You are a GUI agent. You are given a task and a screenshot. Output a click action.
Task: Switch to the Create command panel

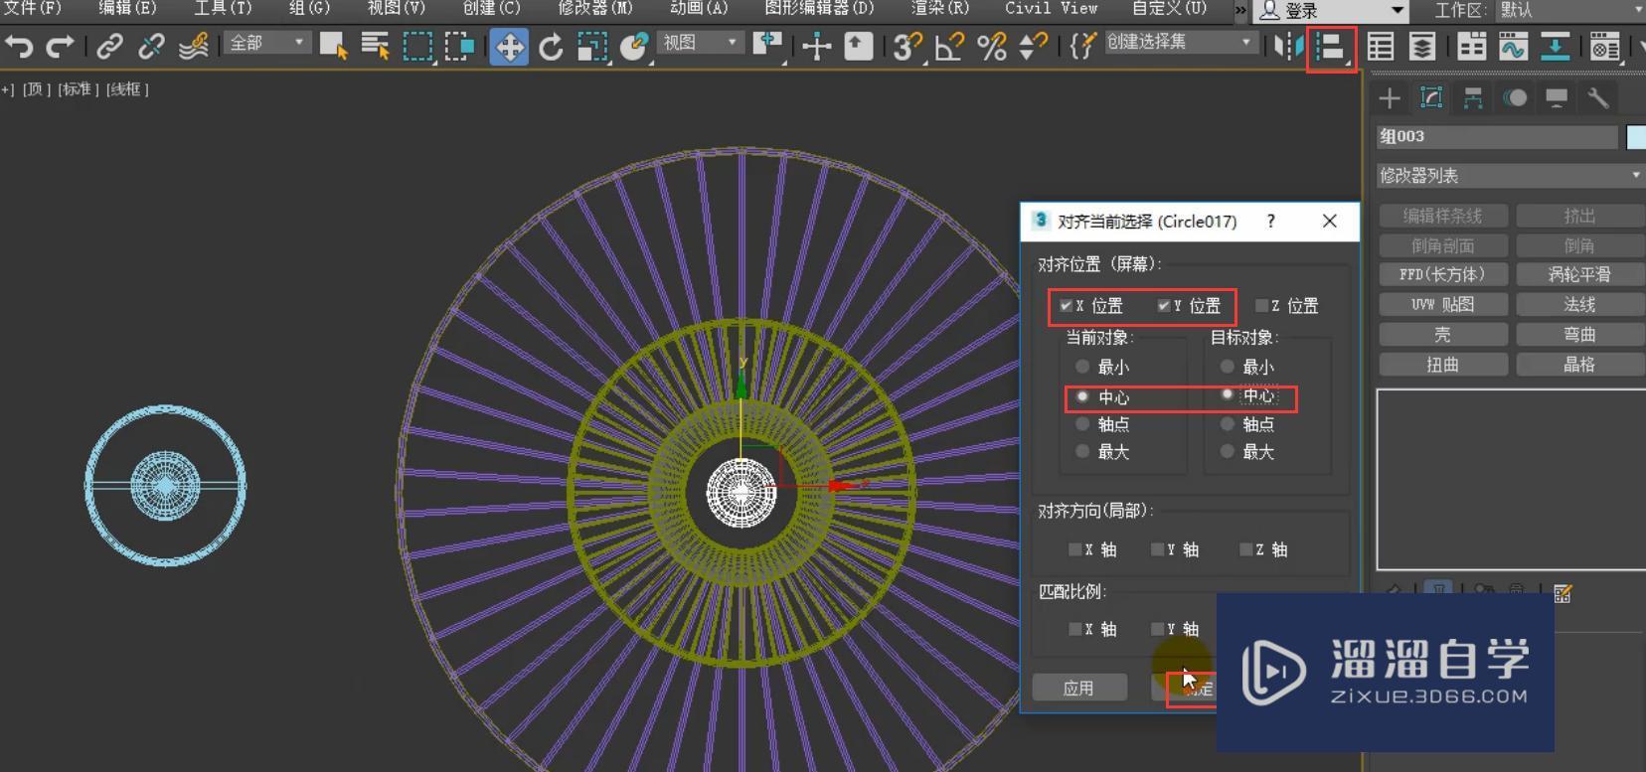coord(1390,97)
